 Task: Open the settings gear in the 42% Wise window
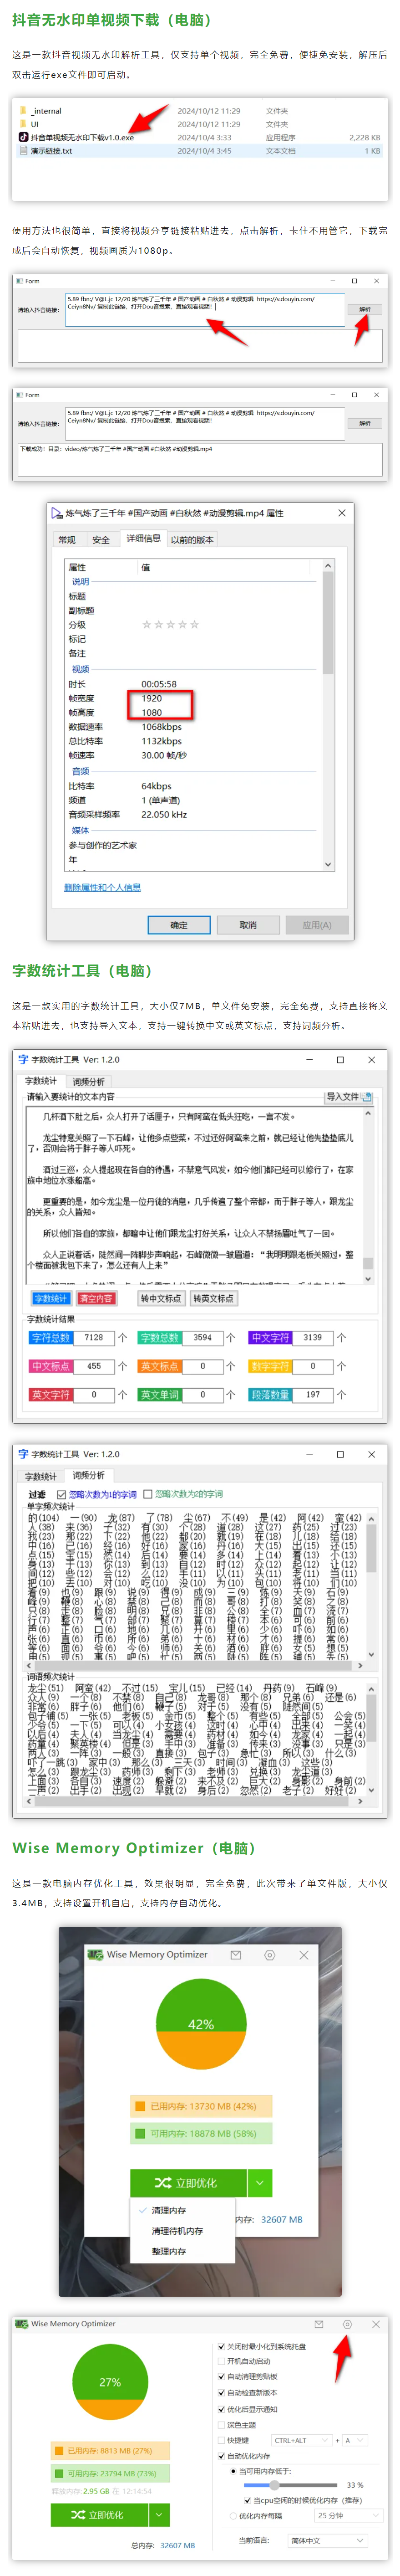[269, 1954]
